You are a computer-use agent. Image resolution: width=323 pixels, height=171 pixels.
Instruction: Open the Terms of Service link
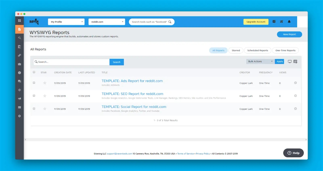(185, 154)
